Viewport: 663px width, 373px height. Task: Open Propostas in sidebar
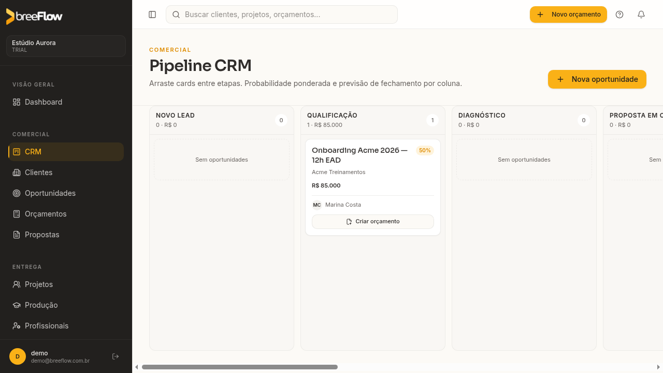tap(66, 235)
